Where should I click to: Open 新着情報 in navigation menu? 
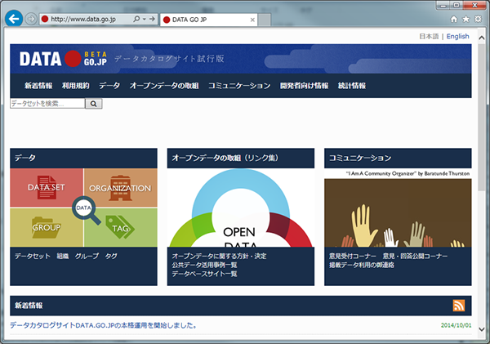(x=38, y=86)
